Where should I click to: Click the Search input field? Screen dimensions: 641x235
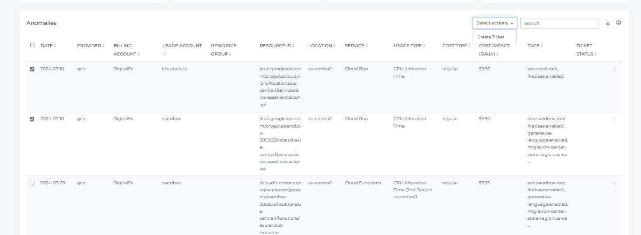pos(559,23)
